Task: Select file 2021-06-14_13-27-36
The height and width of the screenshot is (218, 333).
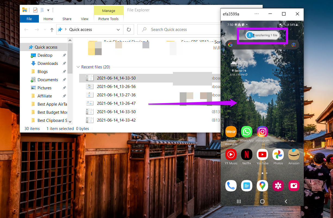Action: pyautogui.click(x=116, y=95)
